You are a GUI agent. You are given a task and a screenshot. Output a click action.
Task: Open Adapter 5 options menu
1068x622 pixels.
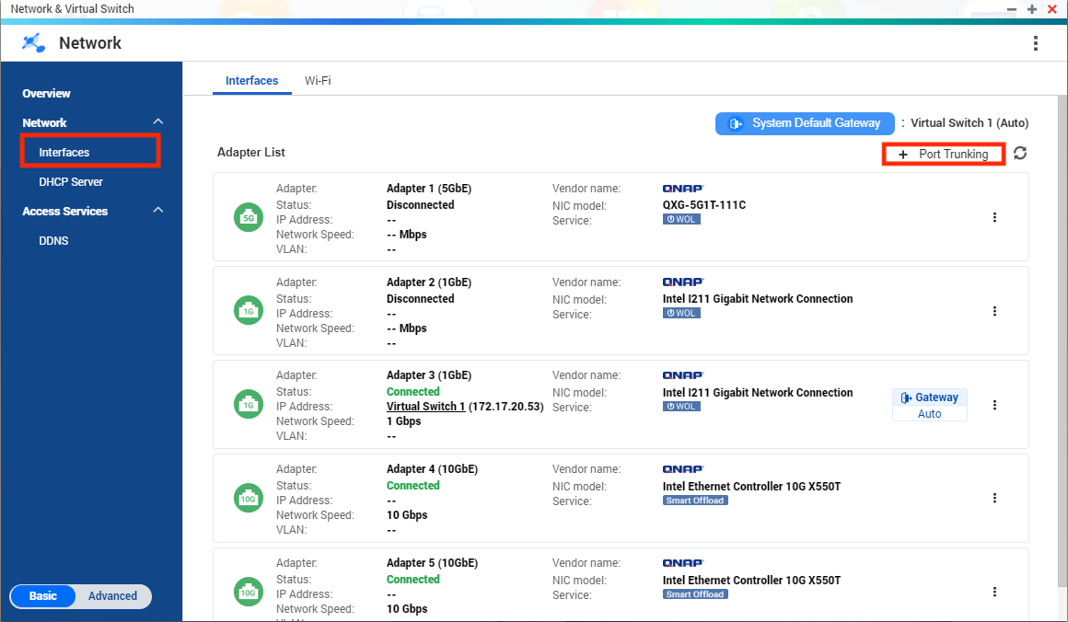994,592
